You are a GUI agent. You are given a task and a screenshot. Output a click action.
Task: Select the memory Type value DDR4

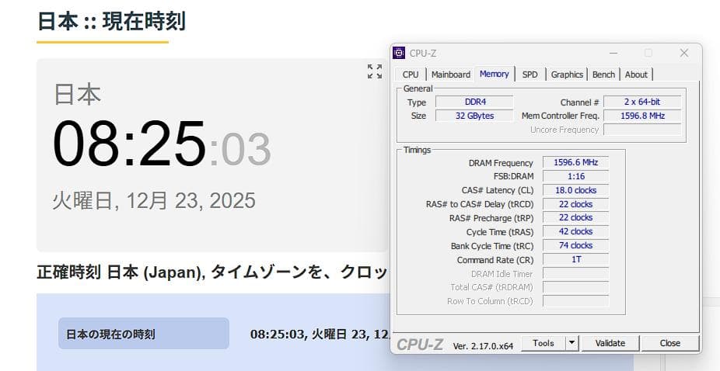[474, 102]
